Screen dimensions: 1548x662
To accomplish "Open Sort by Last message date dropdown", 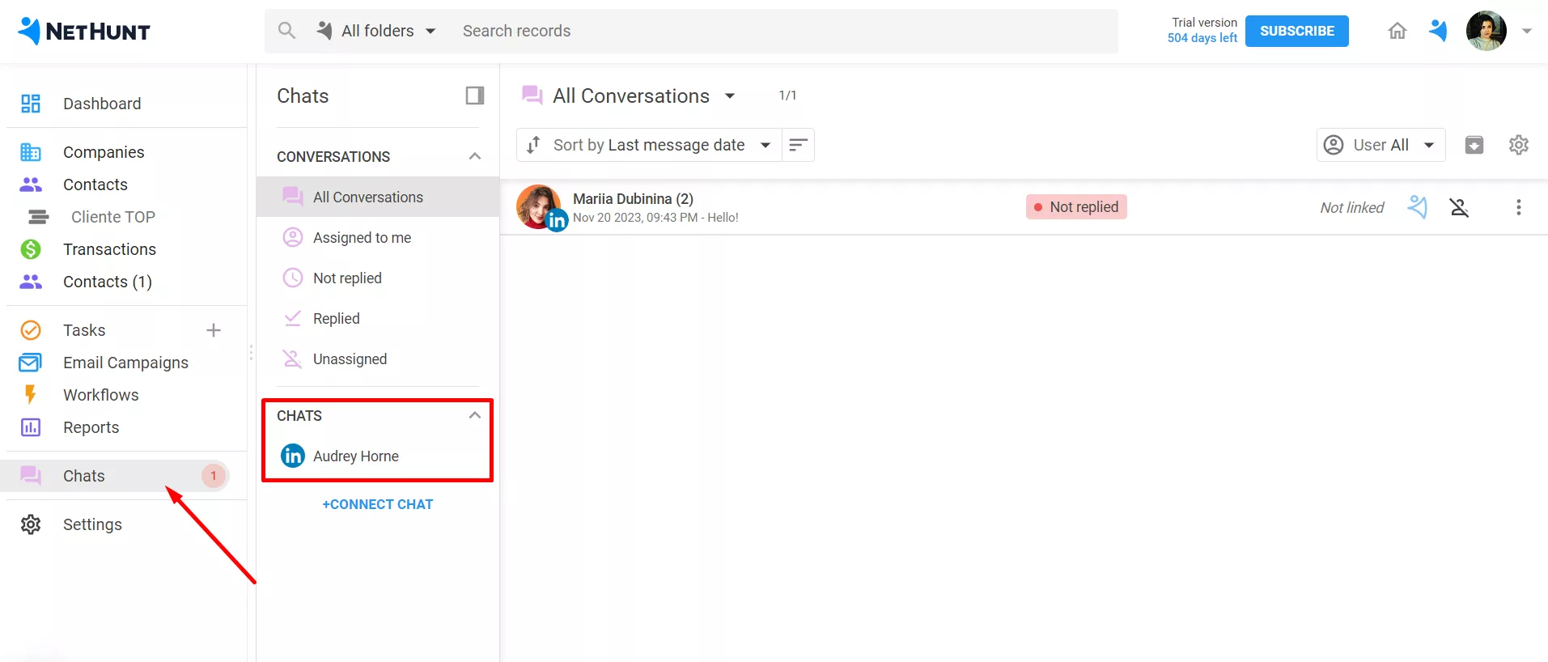I will pos(649,145).
